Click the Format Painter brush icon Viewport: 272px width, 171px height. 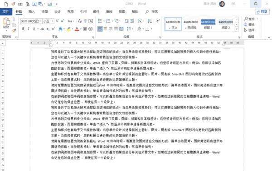(14, 31)
